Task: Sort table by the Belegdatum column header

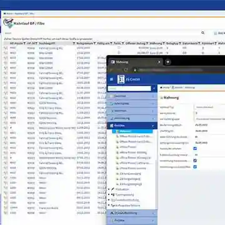Action: 84,44
